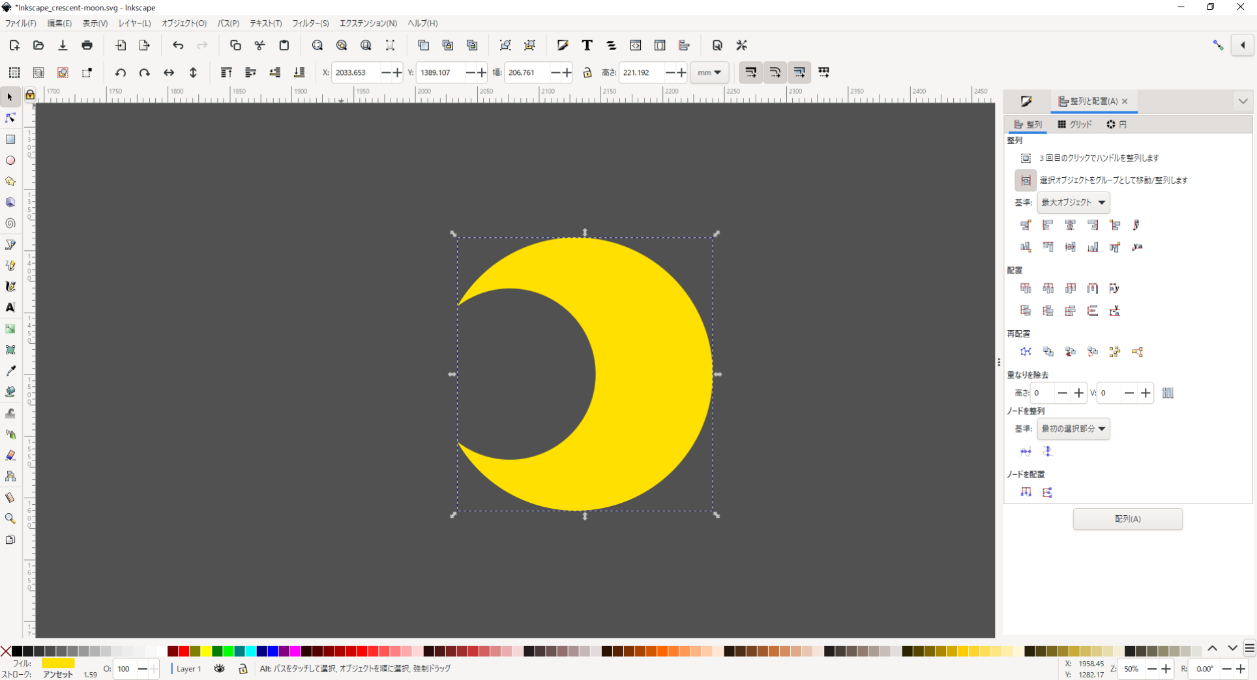The height and width of the screenshot is (680, 1257).
Task: Toggle the width-height ratio lock
Action: pyautogui.click(x=587, y=72)
